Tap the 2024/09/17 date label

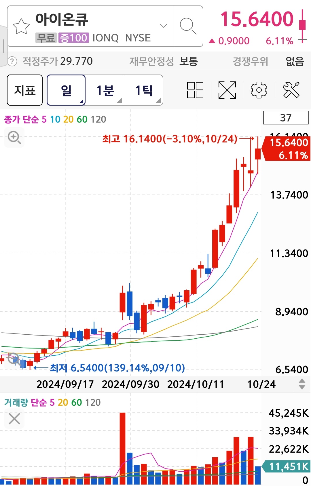[x=65, y=384]
